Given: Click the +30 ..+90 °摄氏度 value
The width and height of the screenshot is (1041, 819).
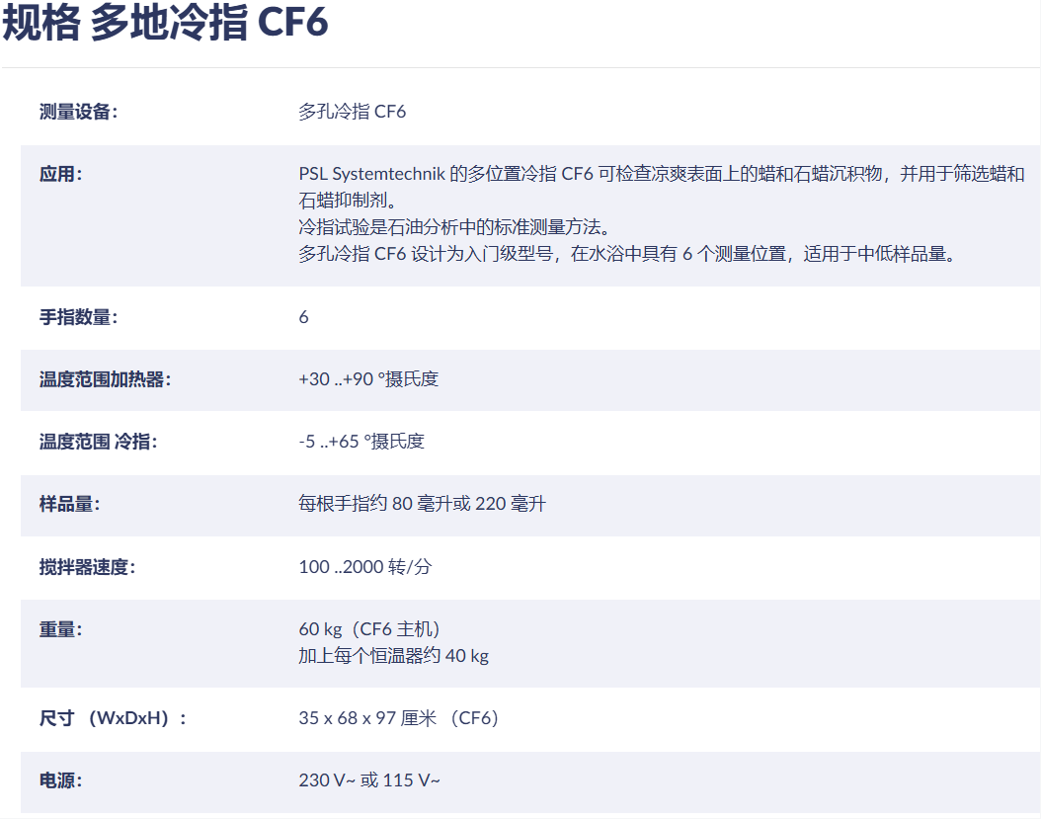Looking at the screenshot, I should [368, 379].
